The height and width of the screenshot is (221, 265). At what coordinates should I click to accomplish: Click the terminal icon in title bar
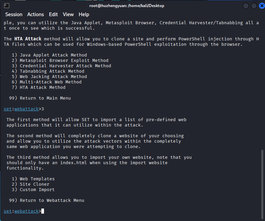[x=7, y=6]
